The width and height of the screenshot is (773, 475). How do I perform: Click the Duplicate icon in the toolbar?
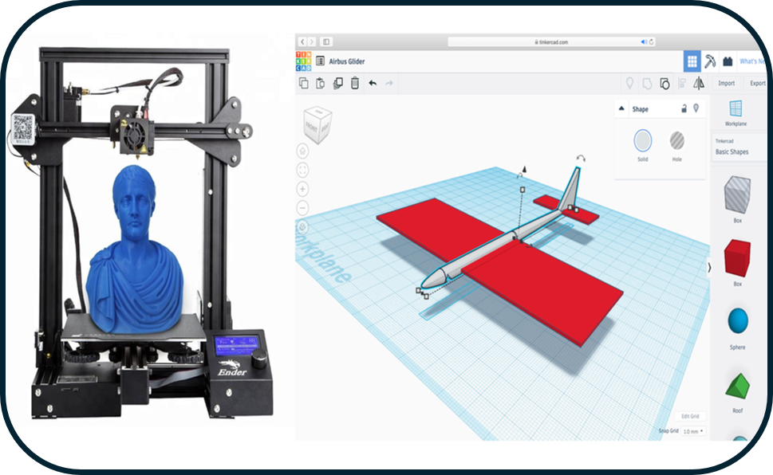point(337,83)
